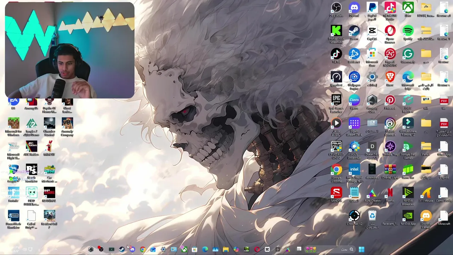
Task: Open the Netflix shortcut
Action: [x=390, y=195]
